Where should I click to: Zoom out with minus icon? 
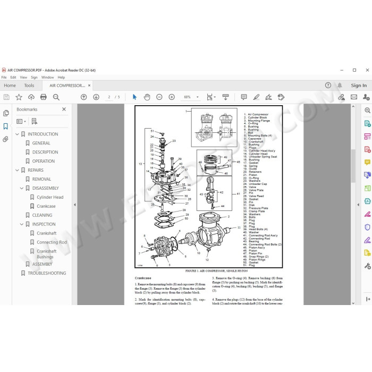point(159,97)
